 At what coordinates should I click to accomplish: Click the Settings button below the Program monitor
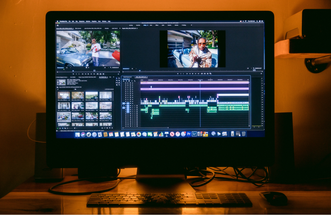pos(253,68)
